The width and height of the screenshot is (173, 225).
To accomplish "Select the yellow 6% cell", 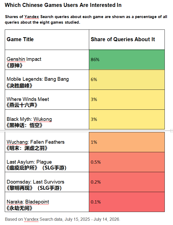I will click(x=127, y=80).
